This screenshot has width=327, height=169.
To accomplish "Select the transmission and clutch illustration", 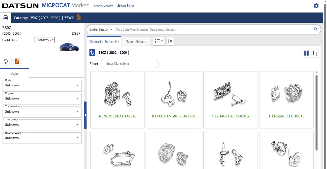I will click(174, 150).
